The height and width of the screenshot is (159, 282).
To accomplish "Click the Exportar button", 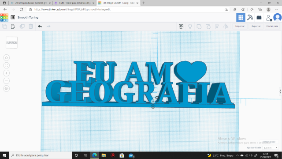I will [x=256, y=26].
